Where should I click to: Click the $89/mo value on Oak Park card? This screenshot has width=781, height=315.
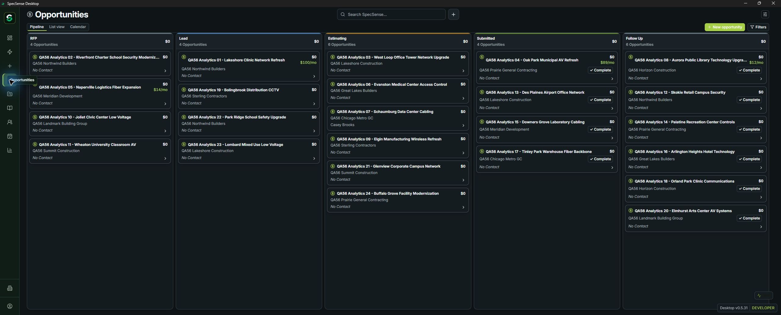pos(607,63)
